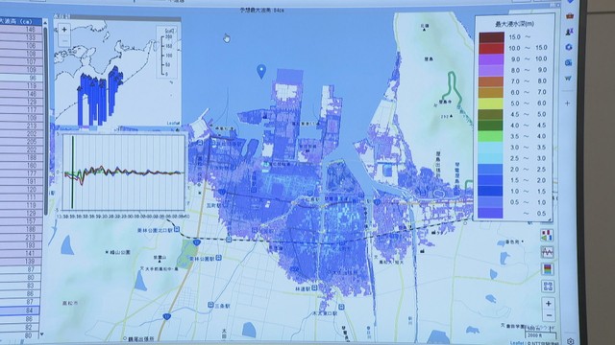The width and height of the screenshot is (615, 345).
Task: Zoom in on the main inundation map
Action: tap(549, 303)
